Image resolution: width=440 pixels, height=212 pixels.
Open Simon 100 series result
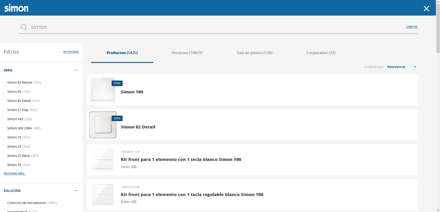132,92
